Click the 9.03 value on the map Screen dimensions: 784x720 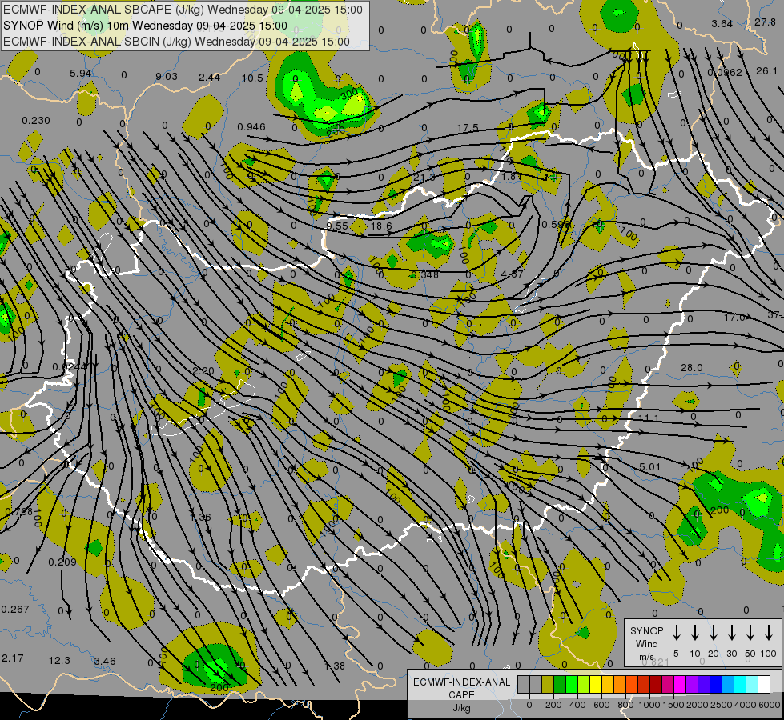click(x=167, y=77)
